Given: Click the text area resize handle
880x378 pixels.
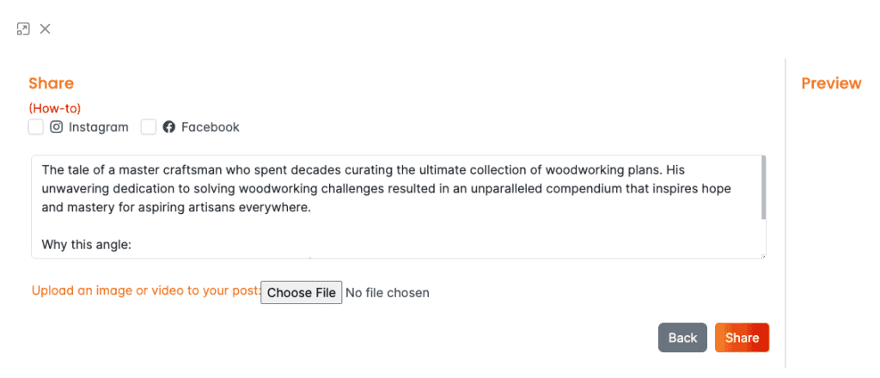Looking at the screenshot, I should point(763,256).
